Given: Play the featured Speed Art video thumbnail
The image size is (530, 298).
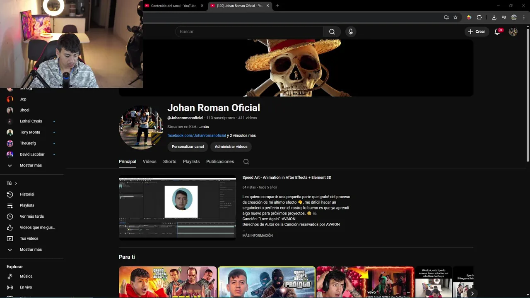Looking at the screenshot, I should pyautogui.click(x=177, y=208).
